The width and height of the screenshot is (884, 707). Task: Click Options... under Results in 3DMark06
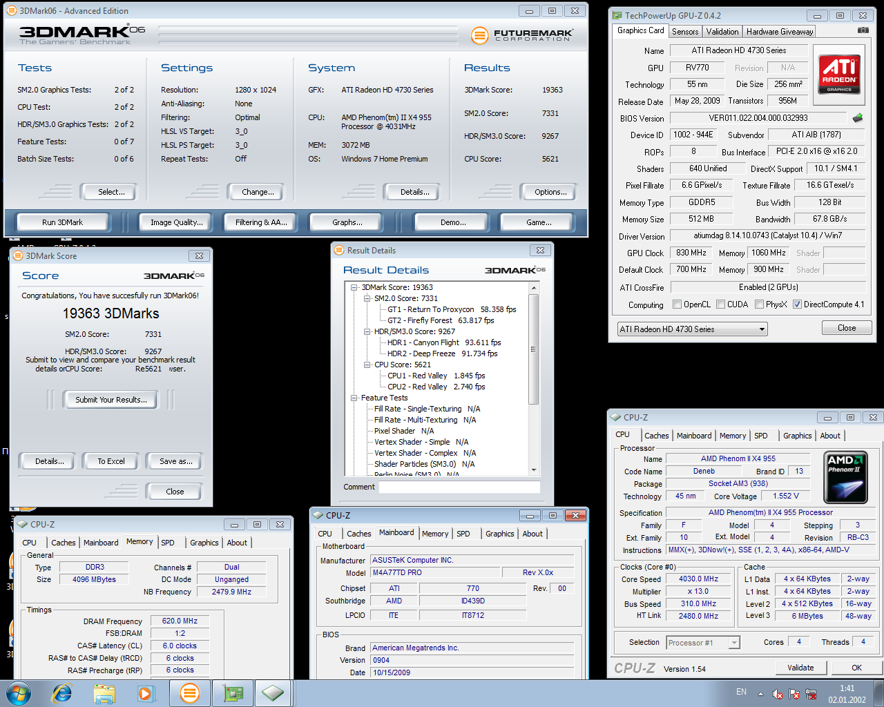click(551, 192)
